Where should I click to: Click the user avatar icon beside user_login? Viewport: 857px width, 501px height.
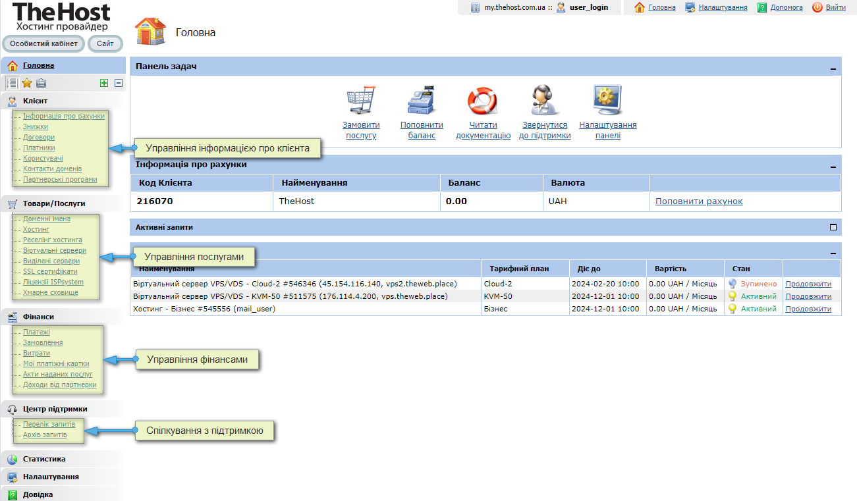tap(561, 7)
